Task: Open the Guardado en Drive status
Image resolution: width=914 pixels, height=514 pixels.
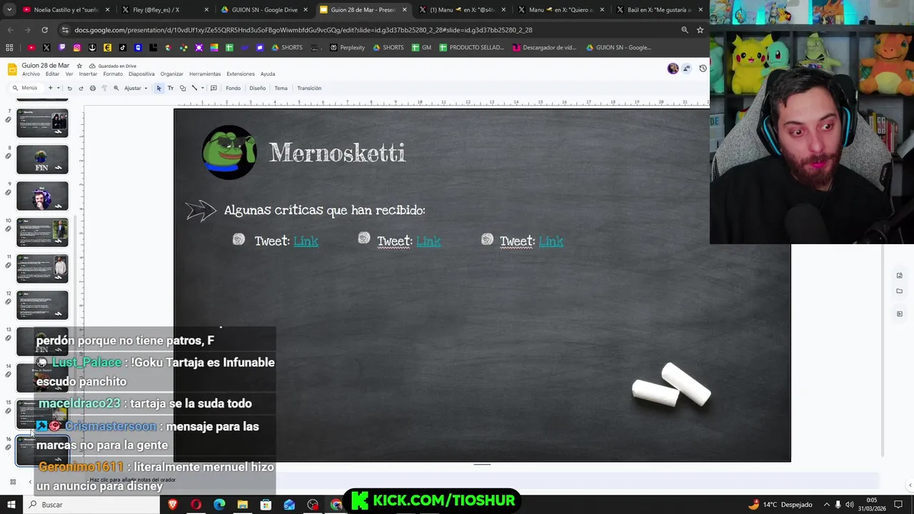Action: point(113,66)
